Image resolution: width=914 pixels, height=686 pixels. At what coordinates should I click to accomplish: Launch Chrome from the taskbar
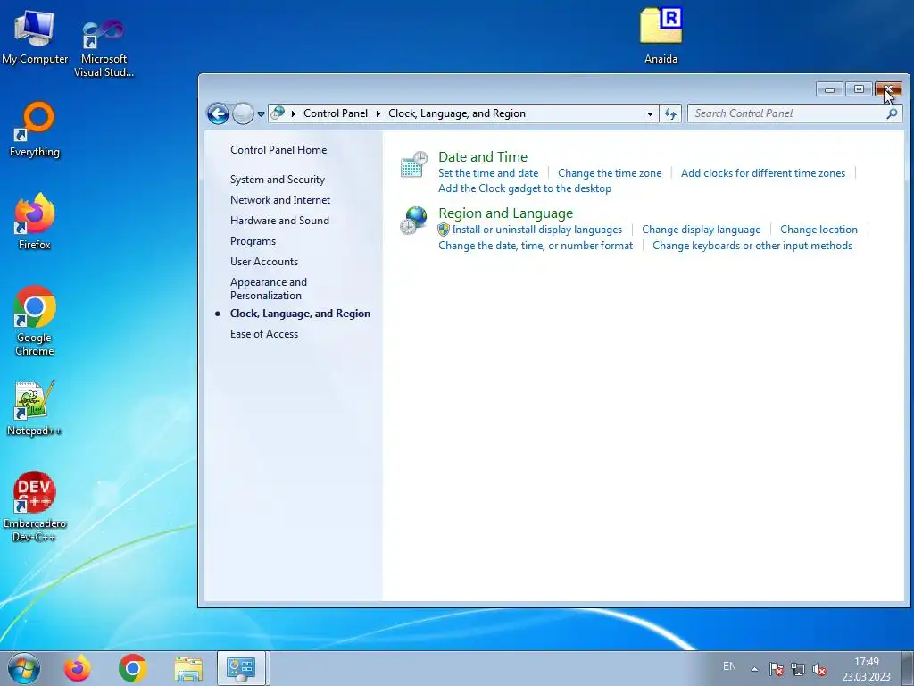pyautogui.click(x=132, y=668)
